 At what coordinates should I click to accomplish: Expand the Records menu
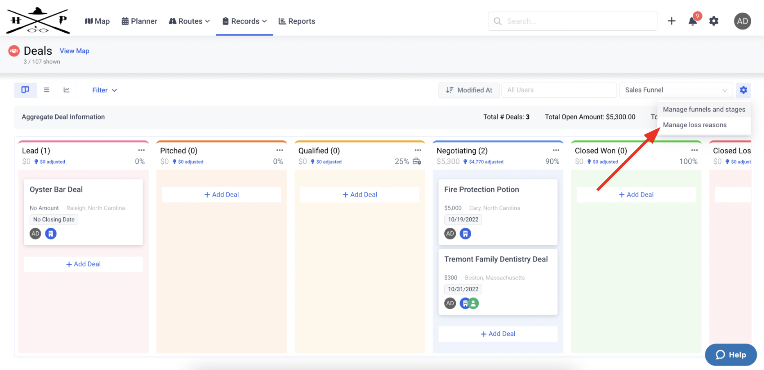[x=244, y=21]
